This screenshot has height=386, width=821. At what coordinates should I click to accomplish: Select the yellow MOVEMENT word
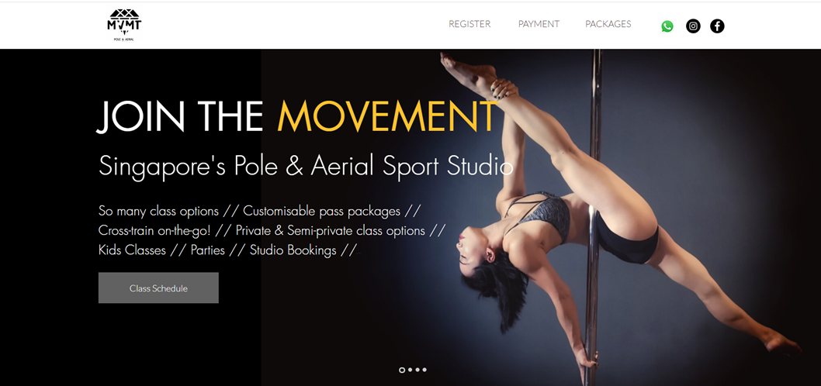pyautogui.click(x=387, y=116)
